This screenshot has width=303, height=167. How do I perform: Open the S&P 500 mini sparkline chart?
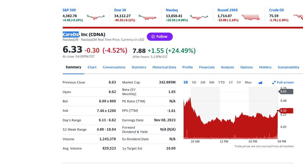[96, 17]
